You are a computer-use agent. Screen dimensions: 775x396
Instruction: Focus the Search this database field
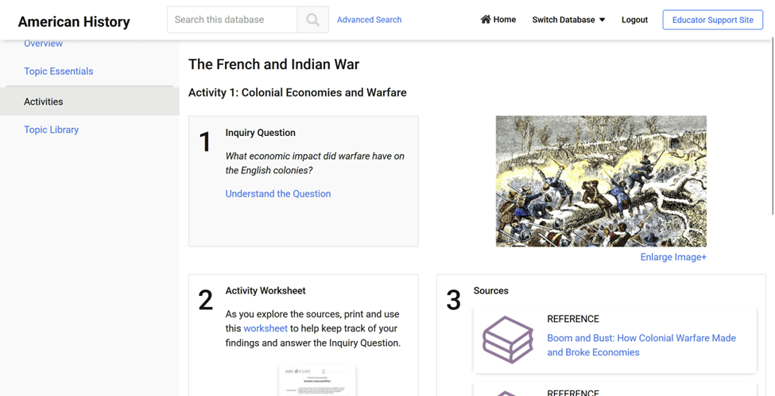pyautogui.click(x=232, y=20)
